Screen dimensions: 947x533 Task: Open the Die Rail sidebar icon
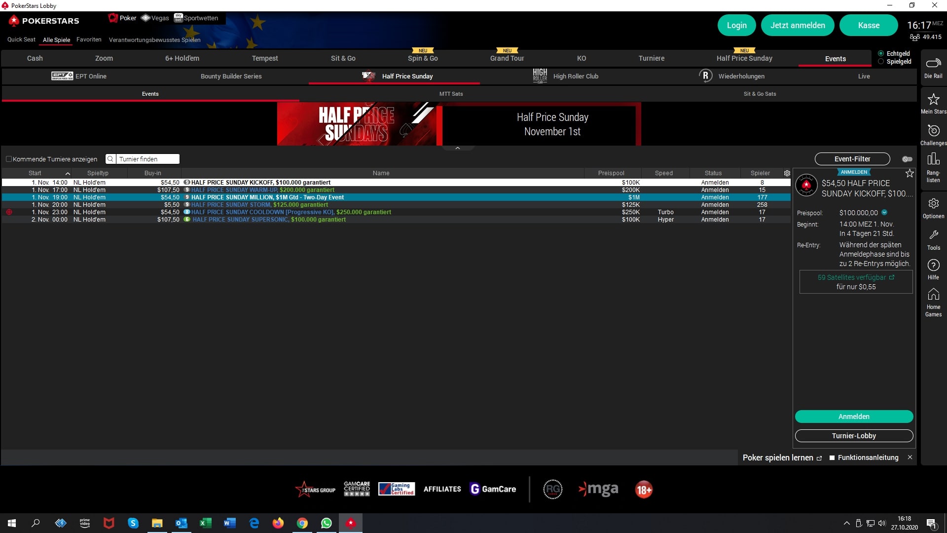(x=933, y=64)
